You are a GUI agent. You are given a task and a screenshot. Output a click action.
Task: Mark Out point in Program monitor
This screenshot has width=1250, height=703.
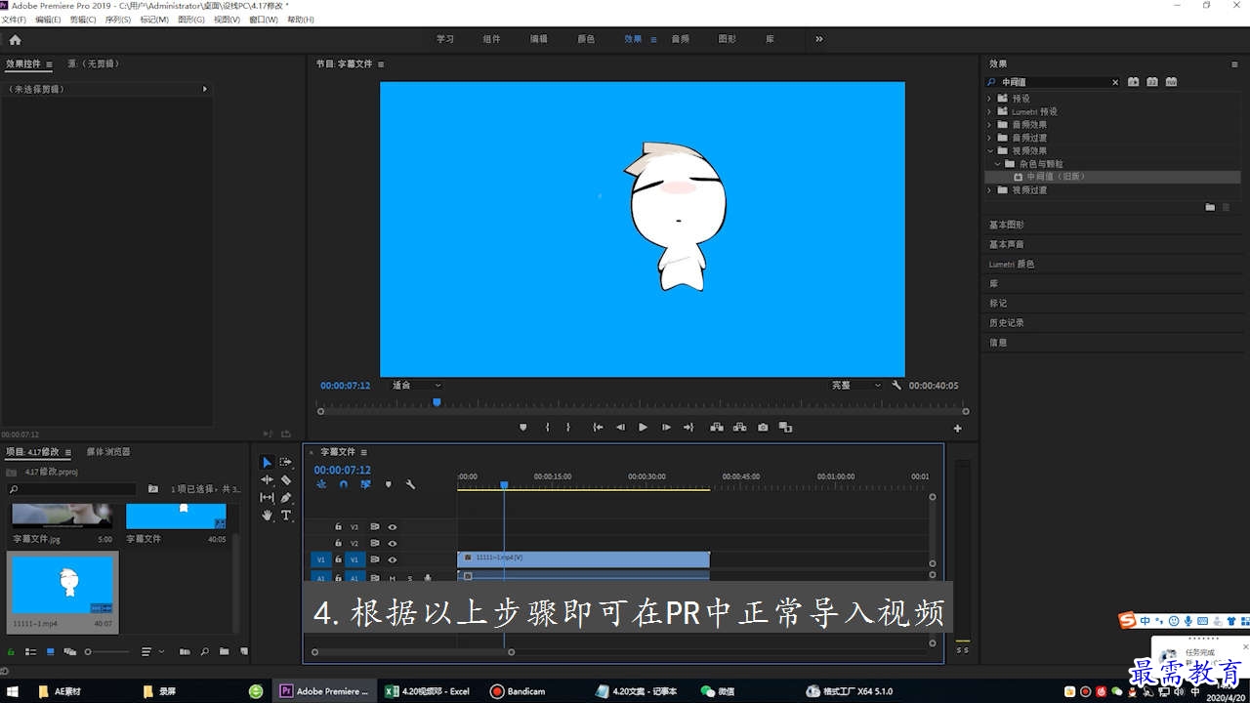[x=568, y=427]
